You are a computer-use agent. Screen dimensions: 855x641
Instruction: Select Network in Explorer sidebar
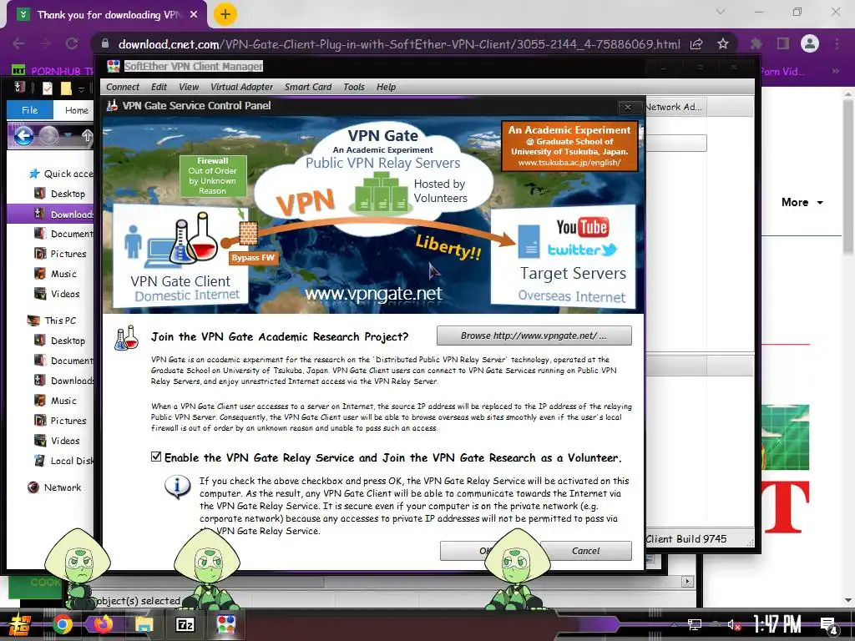[62, 487]
